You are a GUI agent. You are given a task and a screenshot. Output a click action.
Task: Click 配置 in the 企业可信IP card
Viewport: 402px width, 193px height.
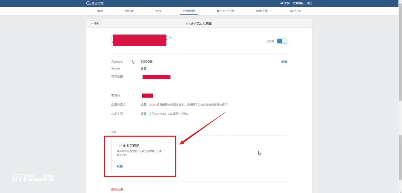coord(120,166)
